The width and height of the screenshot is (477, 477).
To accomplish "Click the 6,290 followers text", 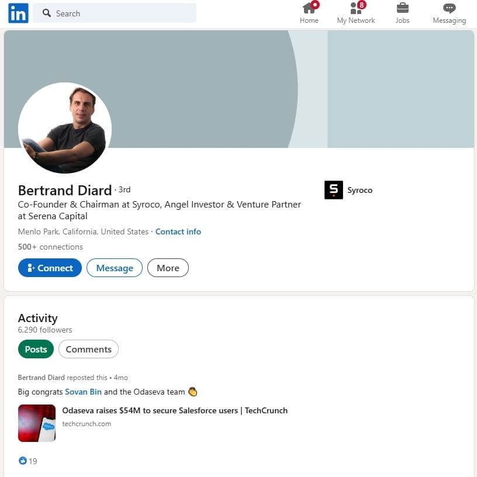I will coord(45,330).
